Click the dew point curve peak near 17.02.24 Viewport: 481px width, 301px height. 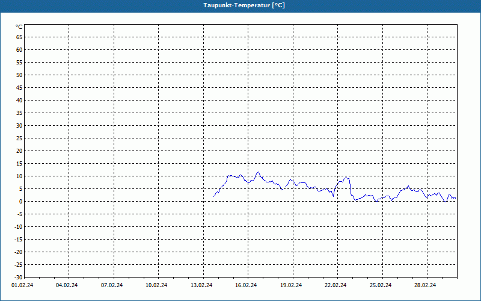tap(259, 172)
